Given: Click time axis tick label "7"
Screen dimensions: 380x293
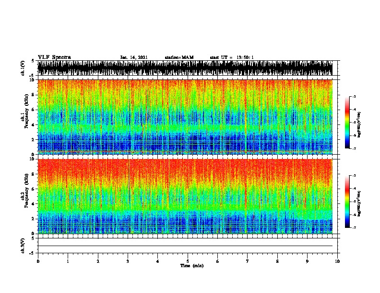Looking at the screenshot, I should (x=248, y=261).
